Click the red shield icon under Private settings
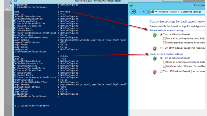Image resolution: width=207 pixels, height=116 pixels. pyautogui.click(x=154, y=49)
